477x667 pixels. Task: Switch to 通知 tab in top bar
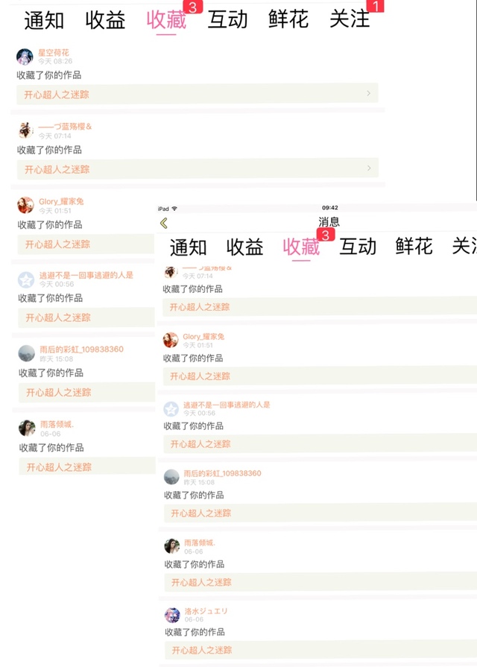click(44, 20)
